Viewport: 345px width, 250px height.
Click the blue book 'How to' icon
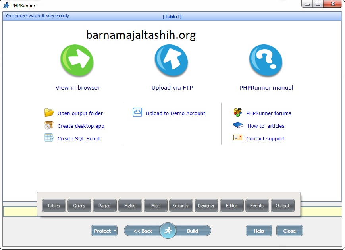click(238, 125)
